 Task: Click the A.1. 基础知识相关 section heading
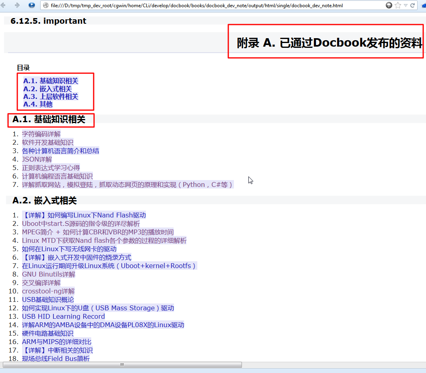(49, 119)
